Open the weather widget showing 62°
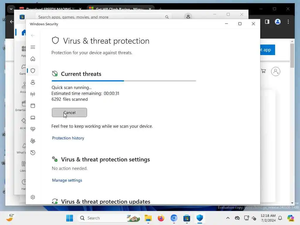 (x=10, y=218)
